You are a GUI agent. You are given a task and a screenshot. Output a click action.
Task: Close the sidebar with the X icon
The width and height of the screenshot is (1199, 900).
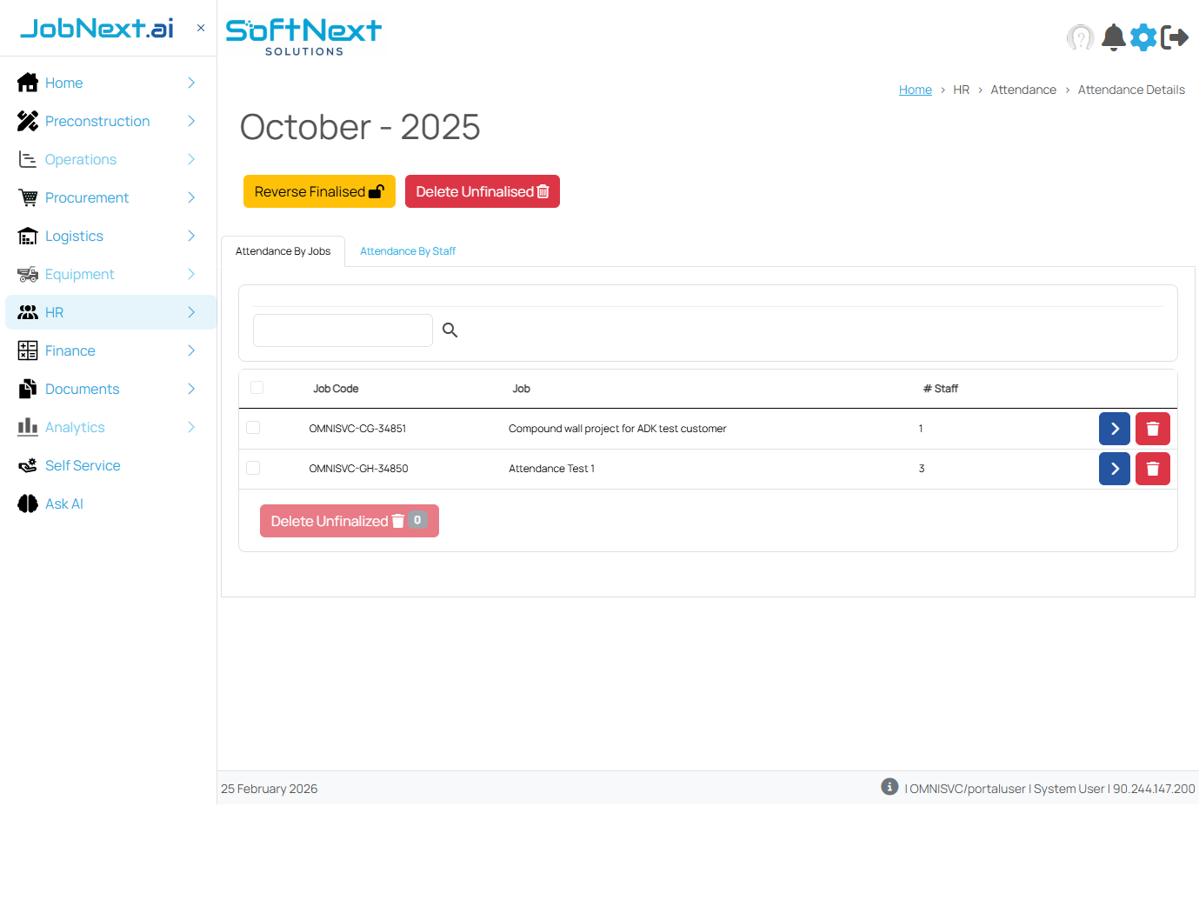pos(201,28)
